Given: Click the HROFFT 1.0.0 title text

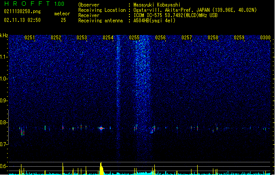Looking at the screenshot, I should [34, 3].
